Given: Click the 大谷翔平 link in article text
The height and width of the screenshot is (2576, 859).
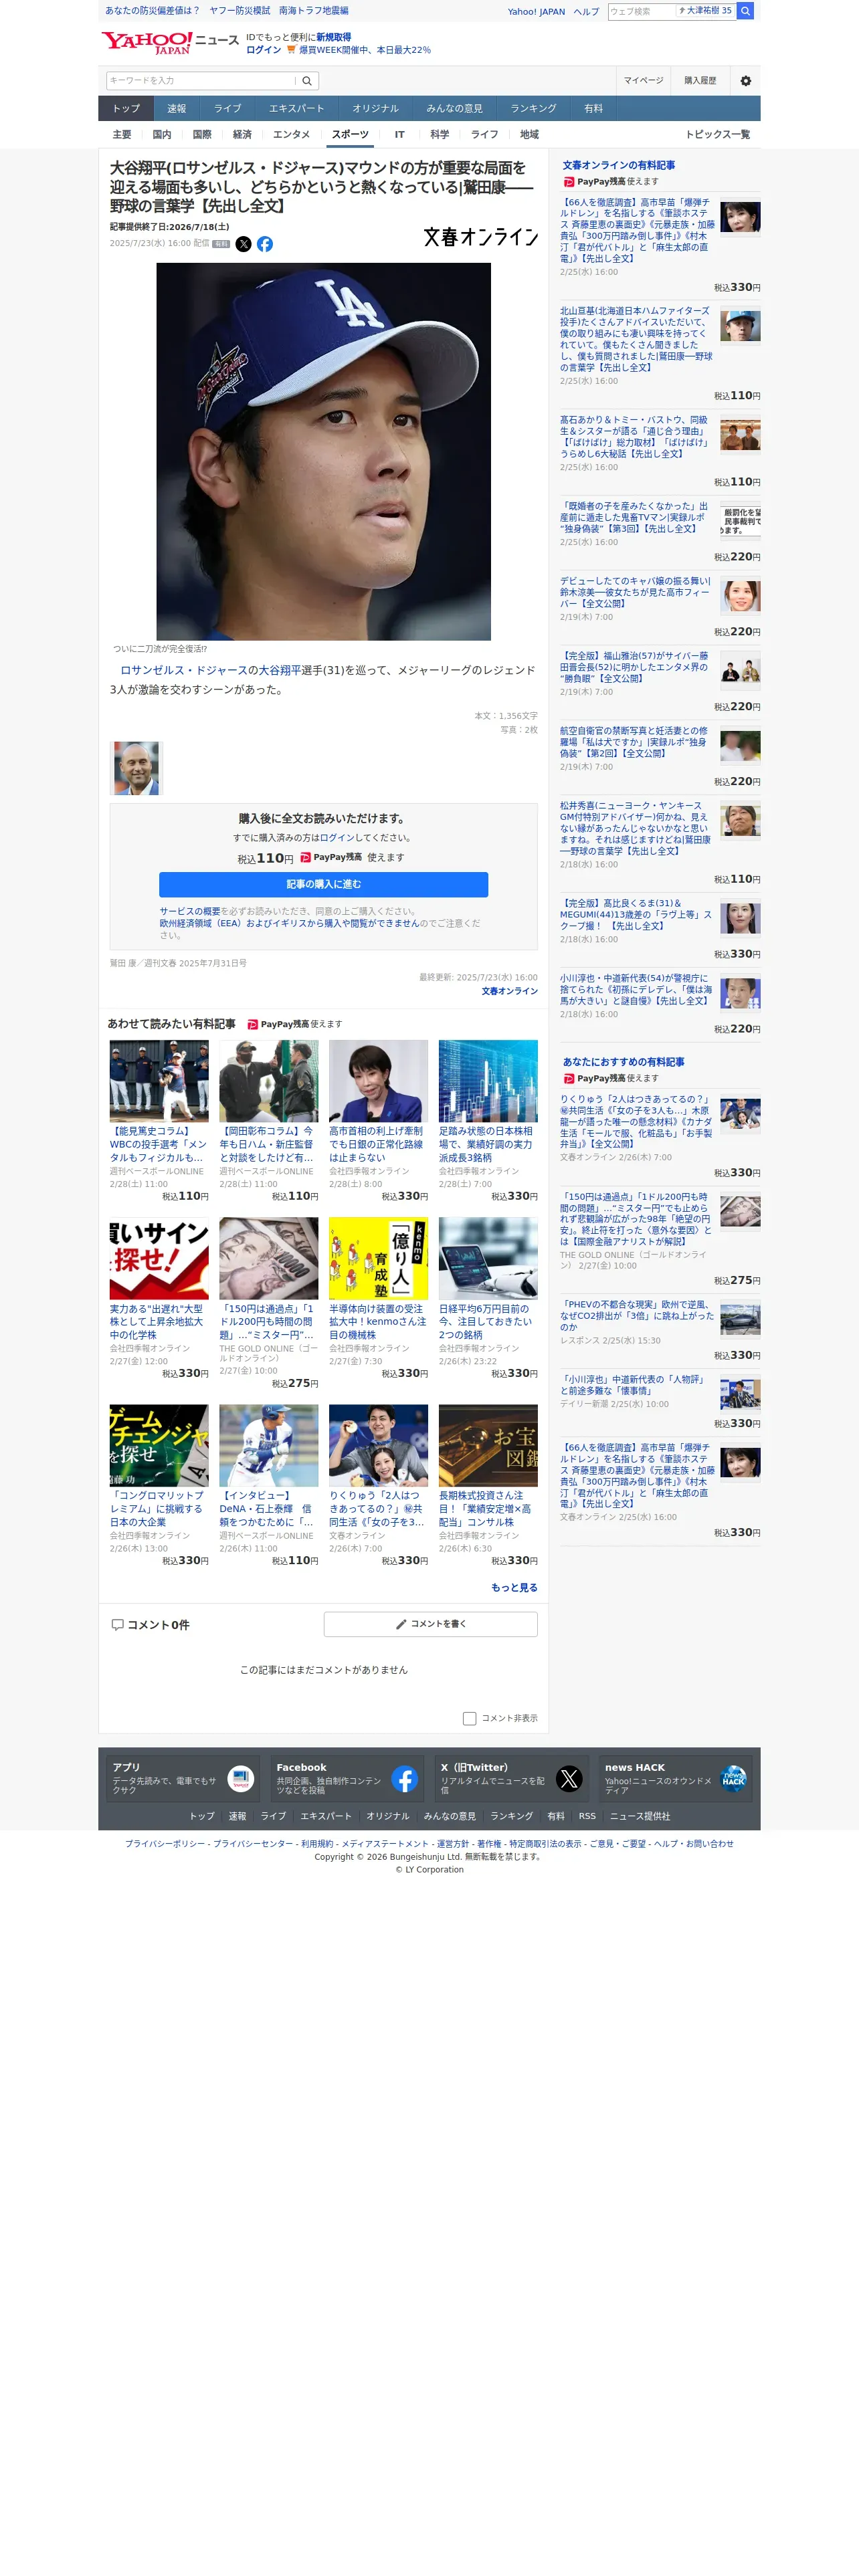Looking at the screenshot, I should (280, 670).
